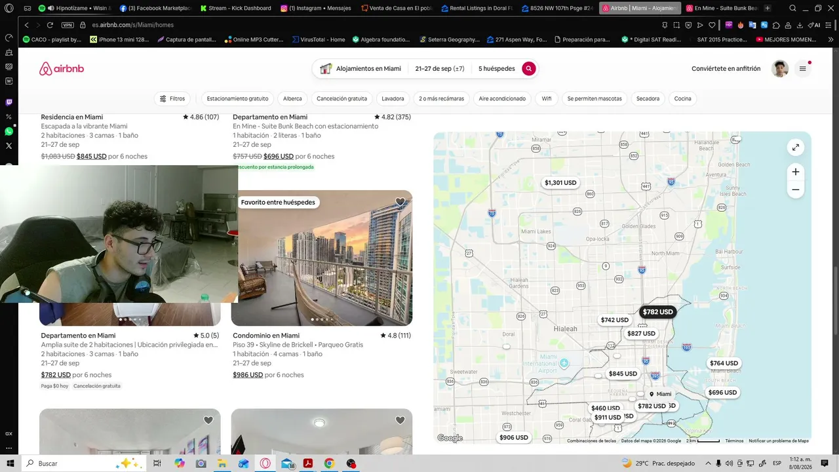Open Opera GX from the taskbar
The image size is (839, 472).
pyautogui.click(x=265, y=463)
